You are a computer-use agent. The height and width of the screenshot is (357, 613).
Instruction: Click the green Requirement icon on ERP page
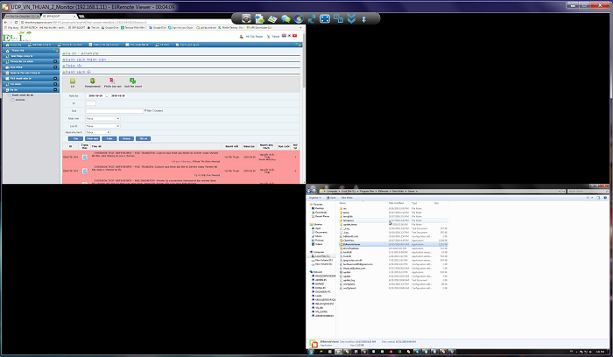click(92, 80)
